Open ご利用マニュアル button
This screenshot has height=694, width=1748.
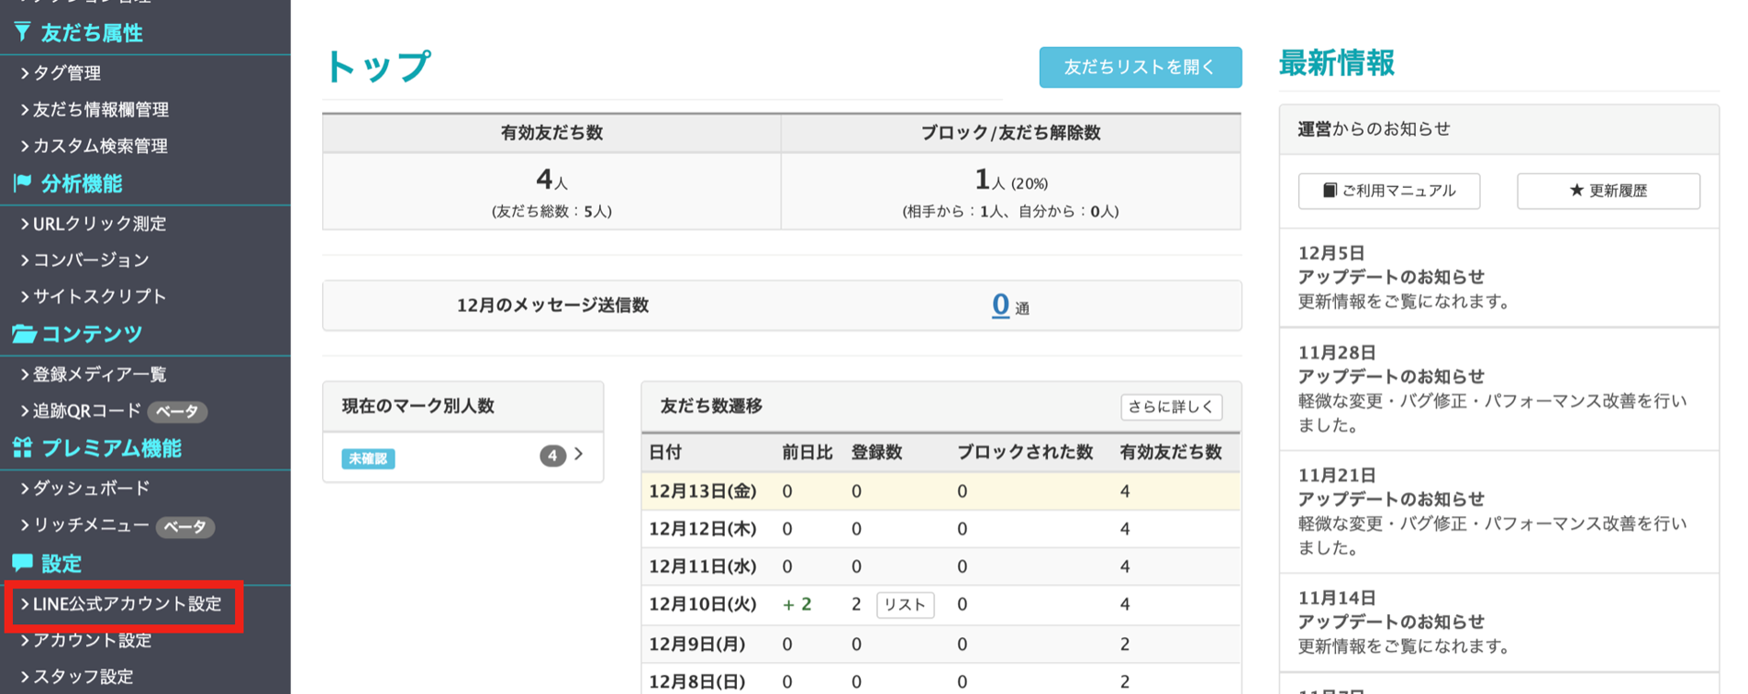1388,191
